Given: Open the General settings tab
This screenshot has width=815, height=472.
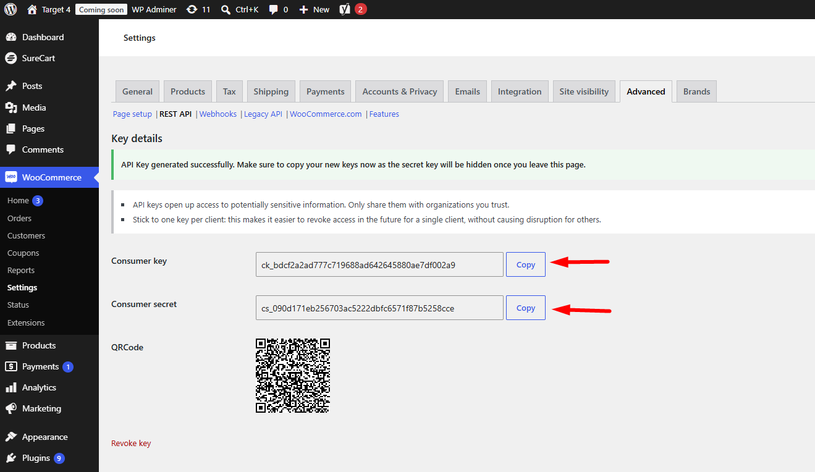Looking at the screenshot, I should 137,91.
